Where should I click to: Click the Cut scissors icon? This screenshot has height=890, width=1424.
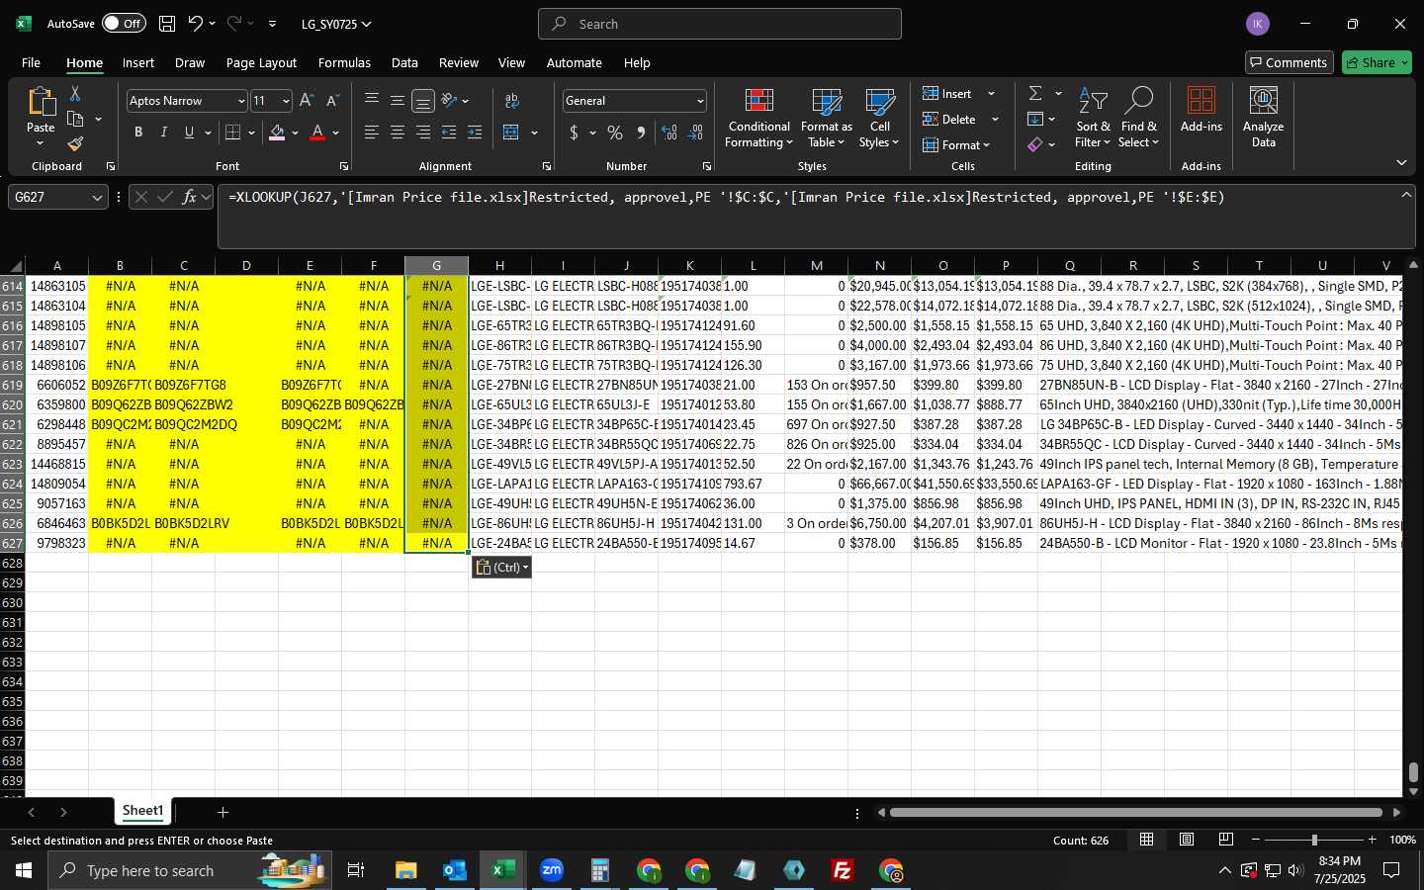click(75, 94)
